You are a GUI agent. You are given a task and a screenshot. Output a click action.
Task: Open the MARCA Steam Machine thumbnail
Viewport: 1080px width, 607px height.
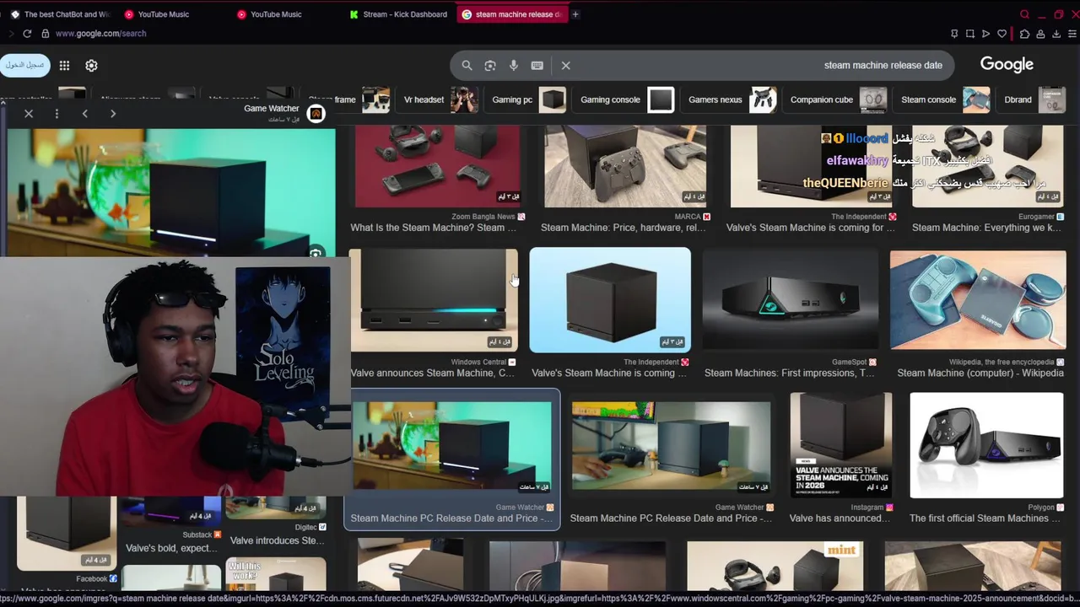click(625, 166)
